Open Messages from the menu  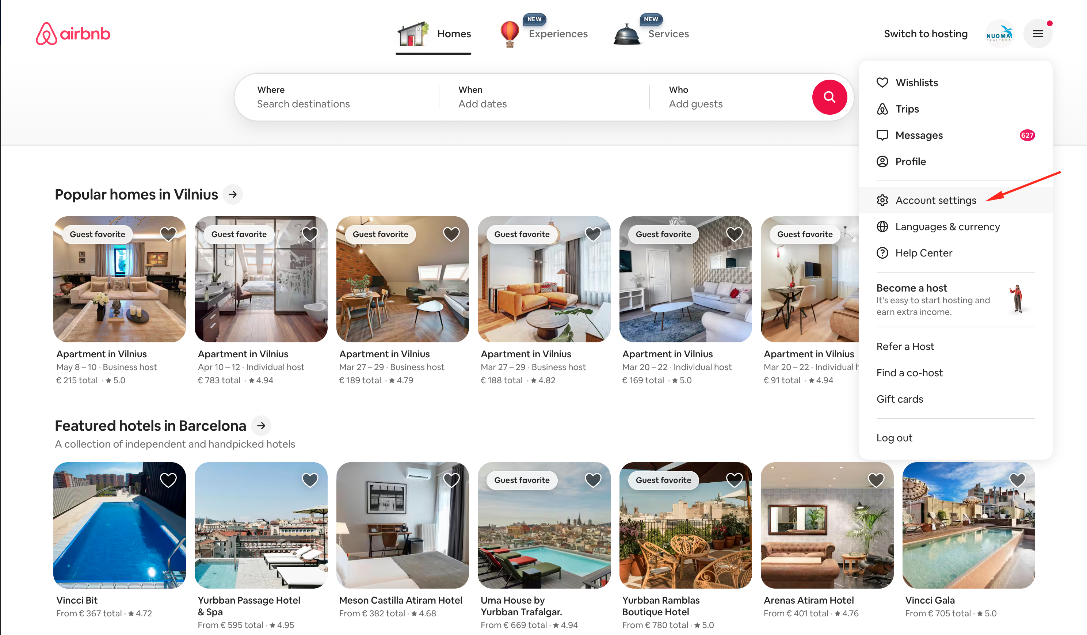point(919,135)
